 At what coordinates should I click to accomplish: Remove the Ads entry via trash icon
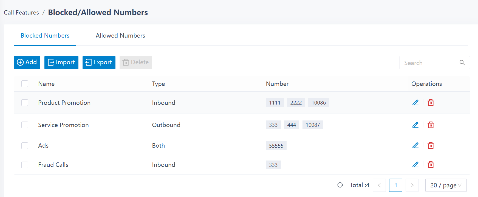point(431,145)
